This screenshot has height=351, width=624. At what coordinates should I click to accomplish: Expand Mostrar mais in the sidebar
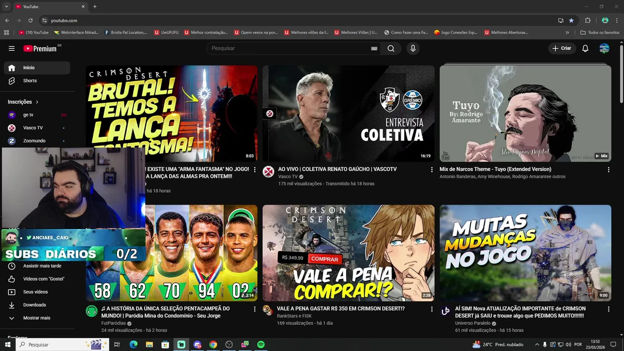pyautogui.click(x=37, y=318)
